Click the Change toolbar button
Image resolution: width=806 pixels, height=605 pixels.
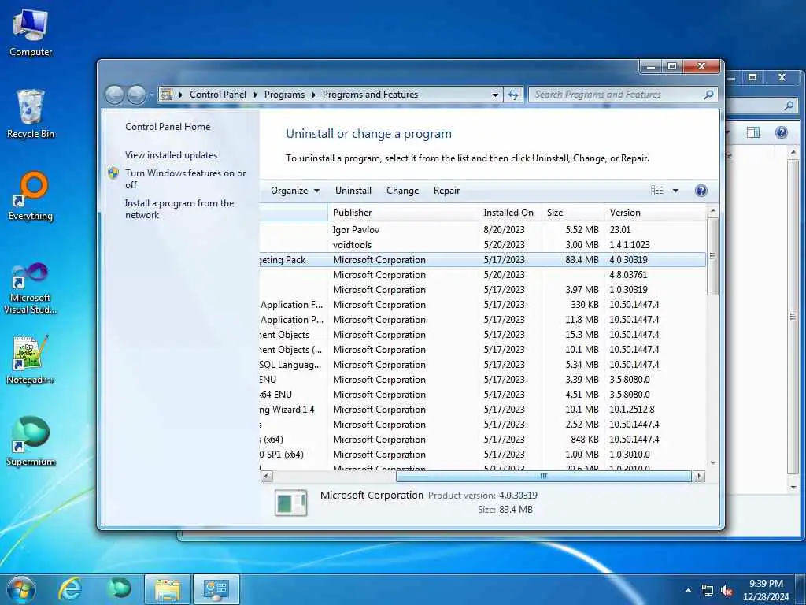402,191
